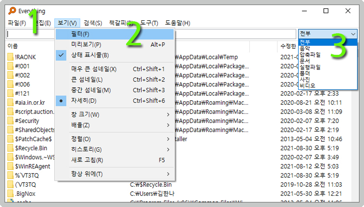
Task: Toggle the 상태 표시줄(B) status bar option
Action: pos(115,55)
